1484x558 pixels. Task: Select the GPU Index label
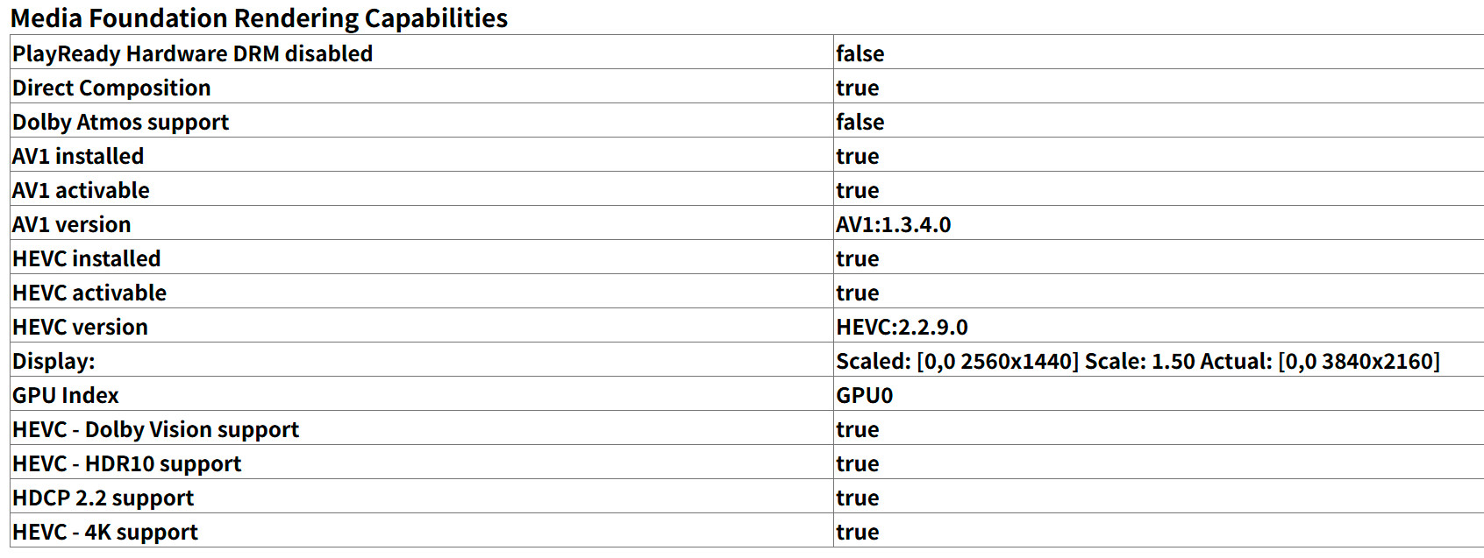click(66, 395)
